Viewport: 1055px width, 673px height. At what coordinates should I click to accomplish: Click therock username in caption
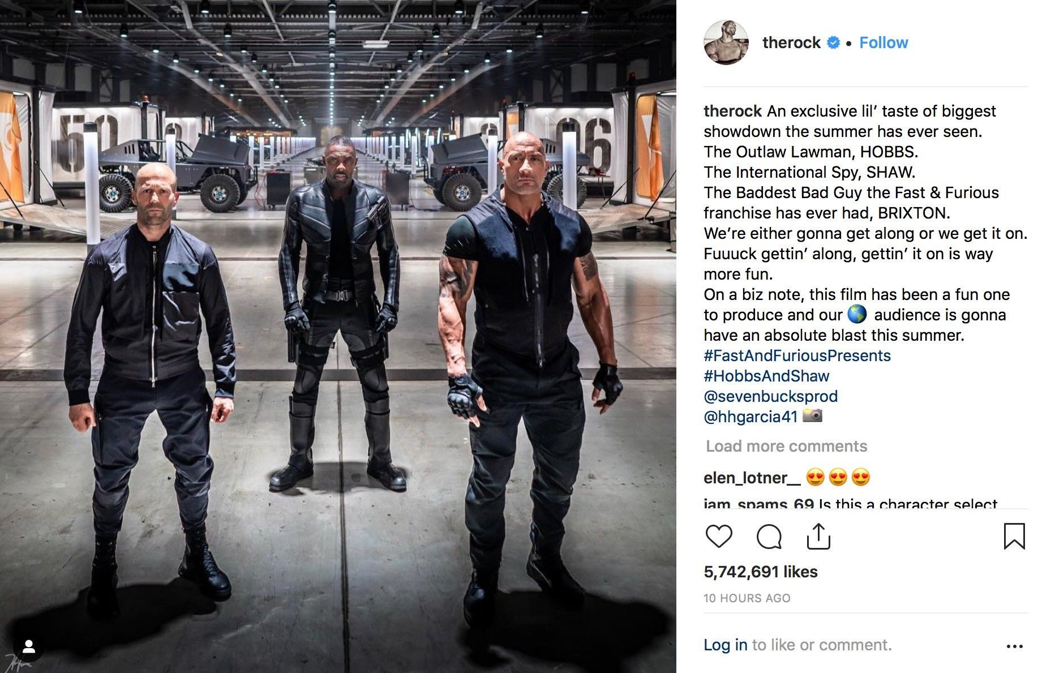[732, 111]
